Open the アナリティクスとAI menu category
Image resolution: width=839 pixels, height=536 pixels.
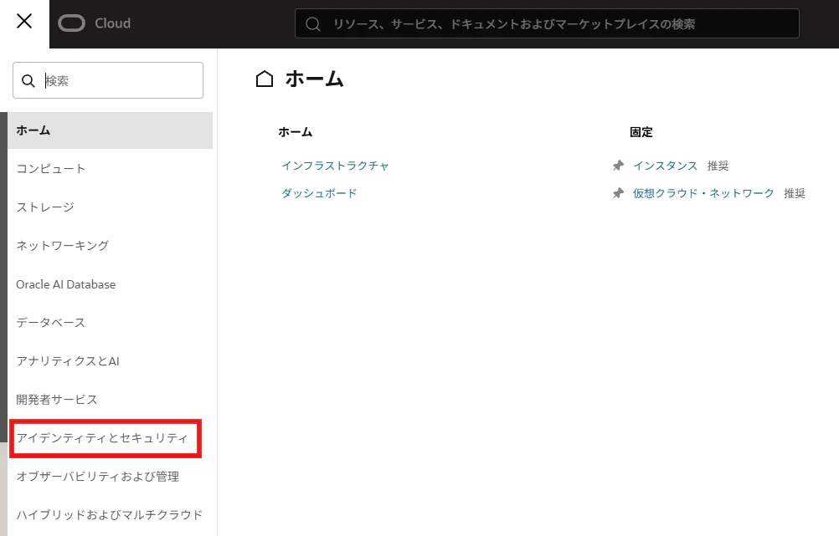pyautogui.click(x=68, y=361)
